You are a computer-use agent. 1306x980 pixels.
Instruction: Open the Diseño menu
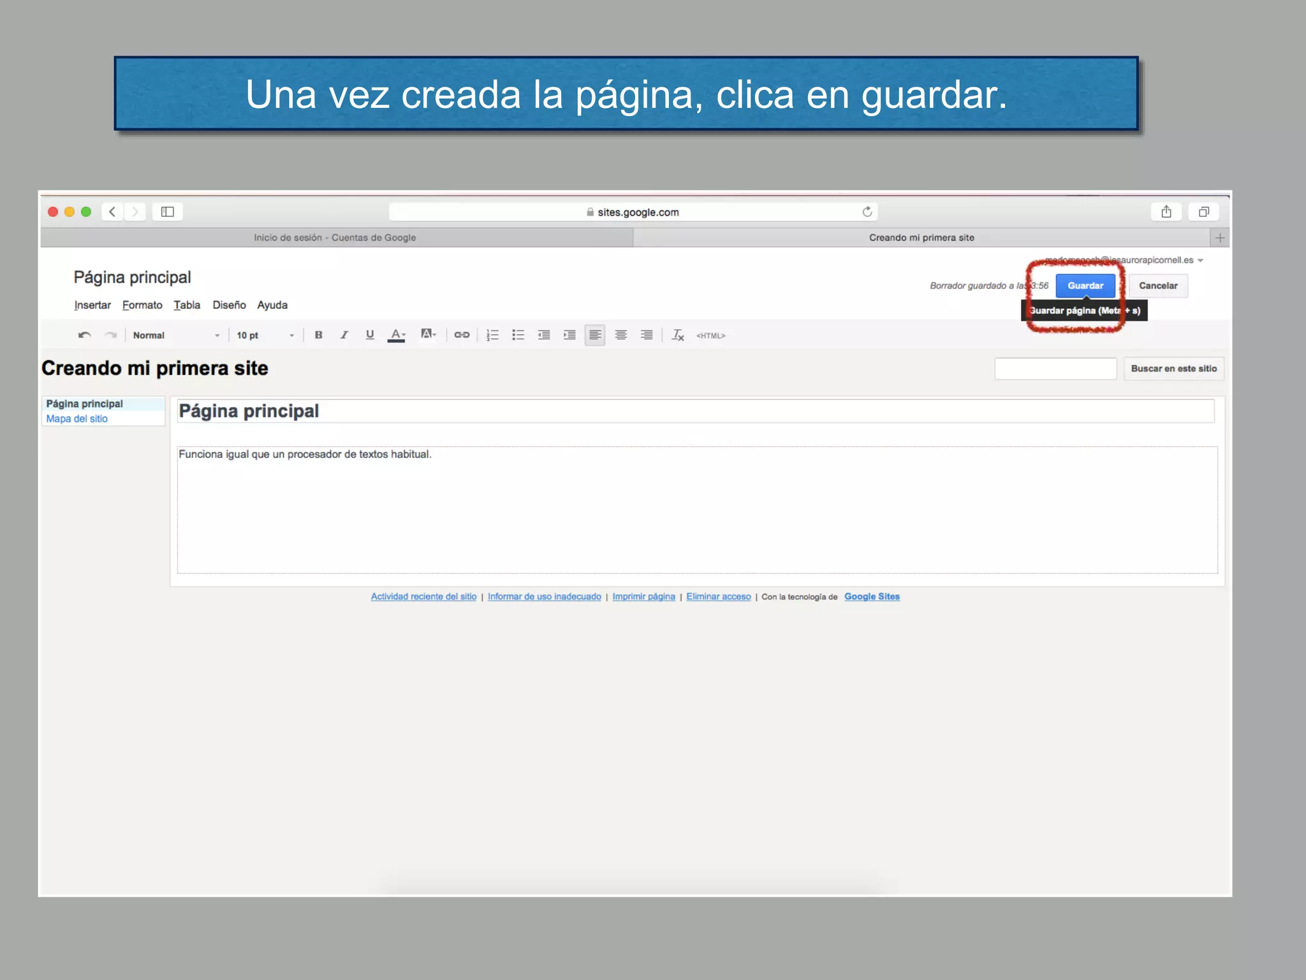point(229,305)
